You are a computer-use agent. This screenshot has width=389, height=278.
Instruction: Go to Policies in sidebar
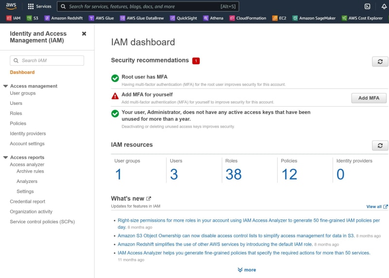pyautogui.click(x=18, y=124)
